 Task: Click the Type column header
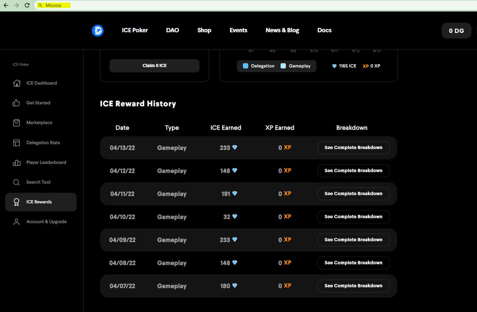pos(172,128)
